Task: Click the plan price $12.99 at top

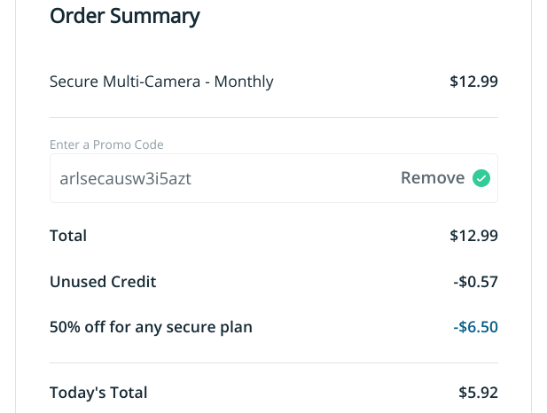Action: click(x=473, y=82)
